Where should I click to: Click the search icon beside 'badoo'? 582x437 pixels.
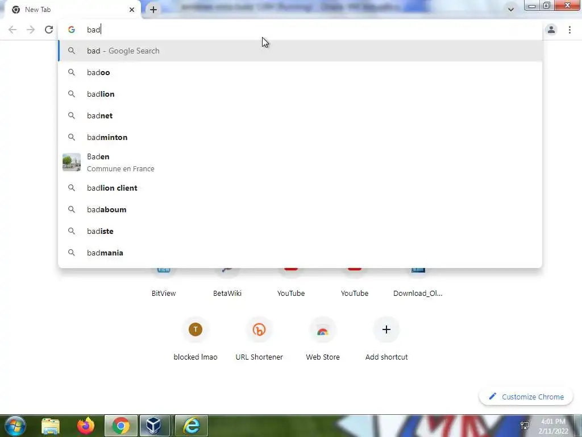(x=71, y=72)
